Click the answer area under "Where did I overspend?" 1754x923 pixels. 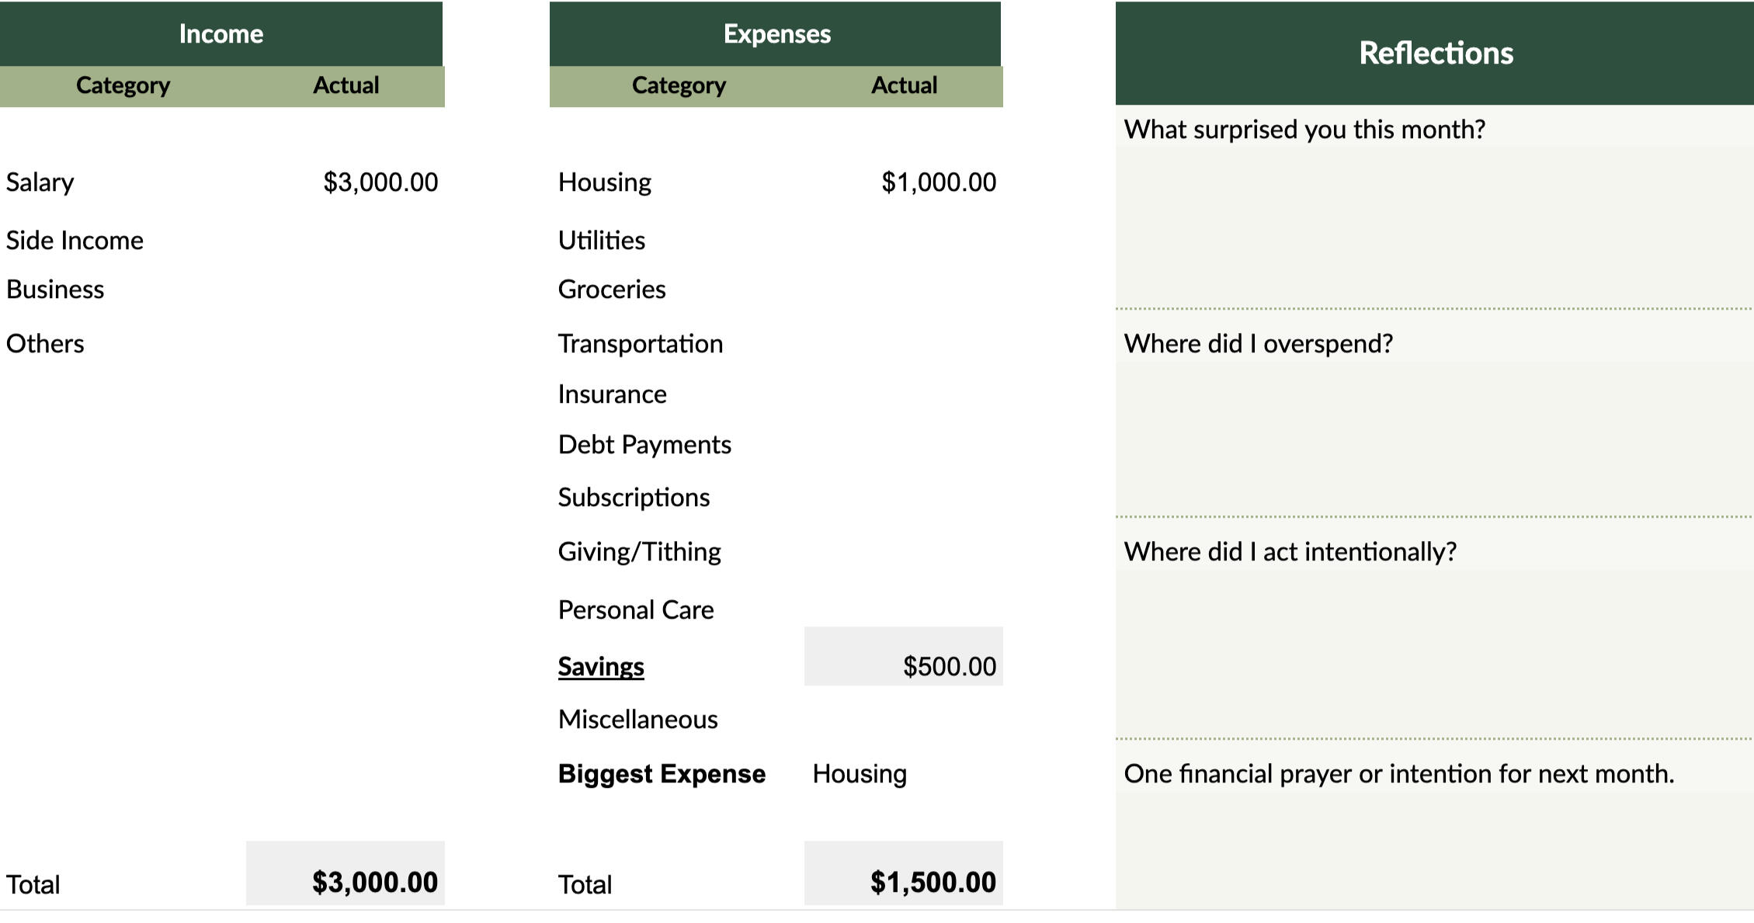pos(1433,438)
